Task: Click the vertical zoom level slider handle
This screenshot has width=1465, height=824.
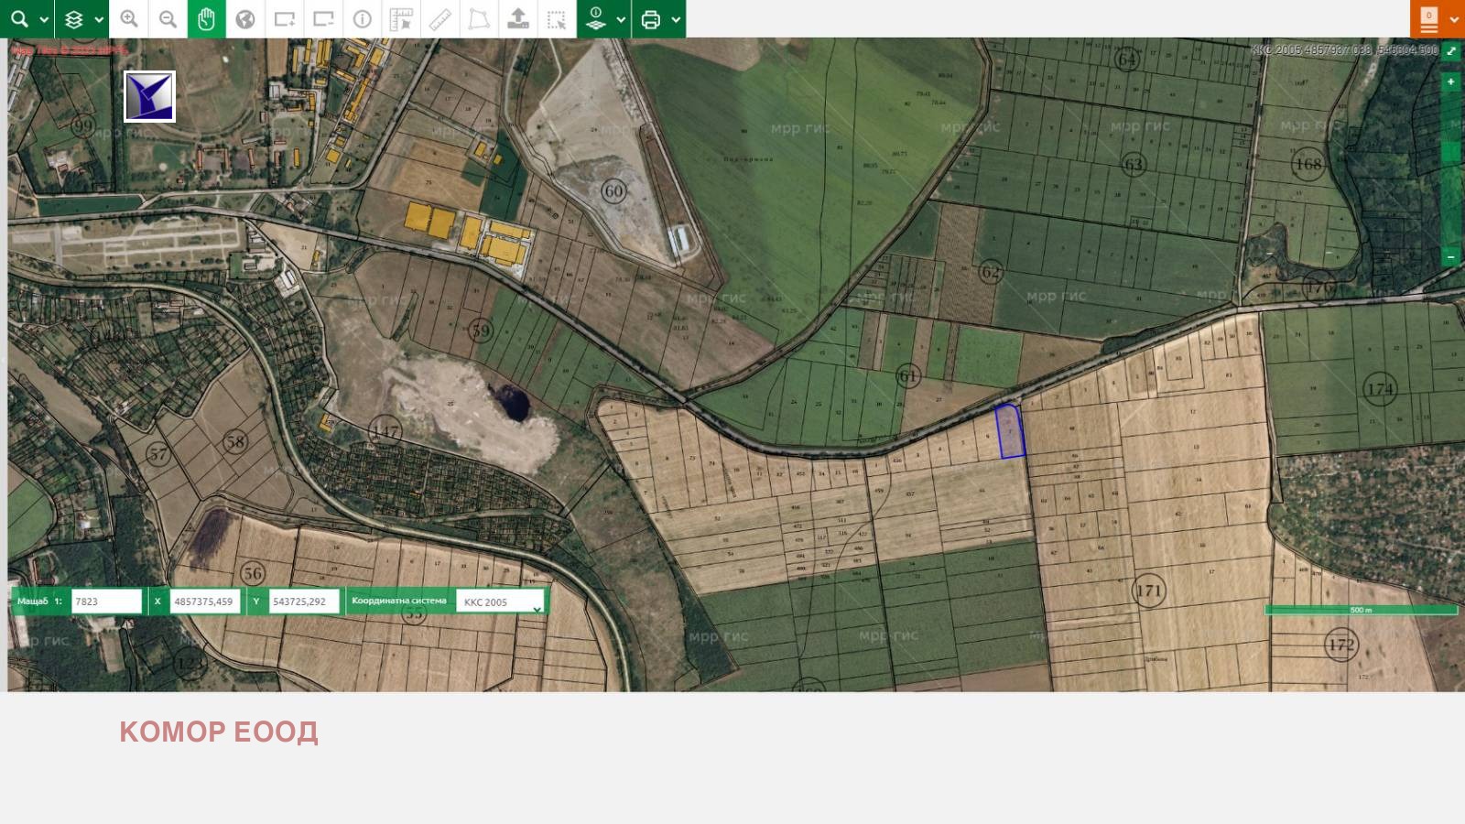Action: pyautogui.click(x=1451, y=152)
